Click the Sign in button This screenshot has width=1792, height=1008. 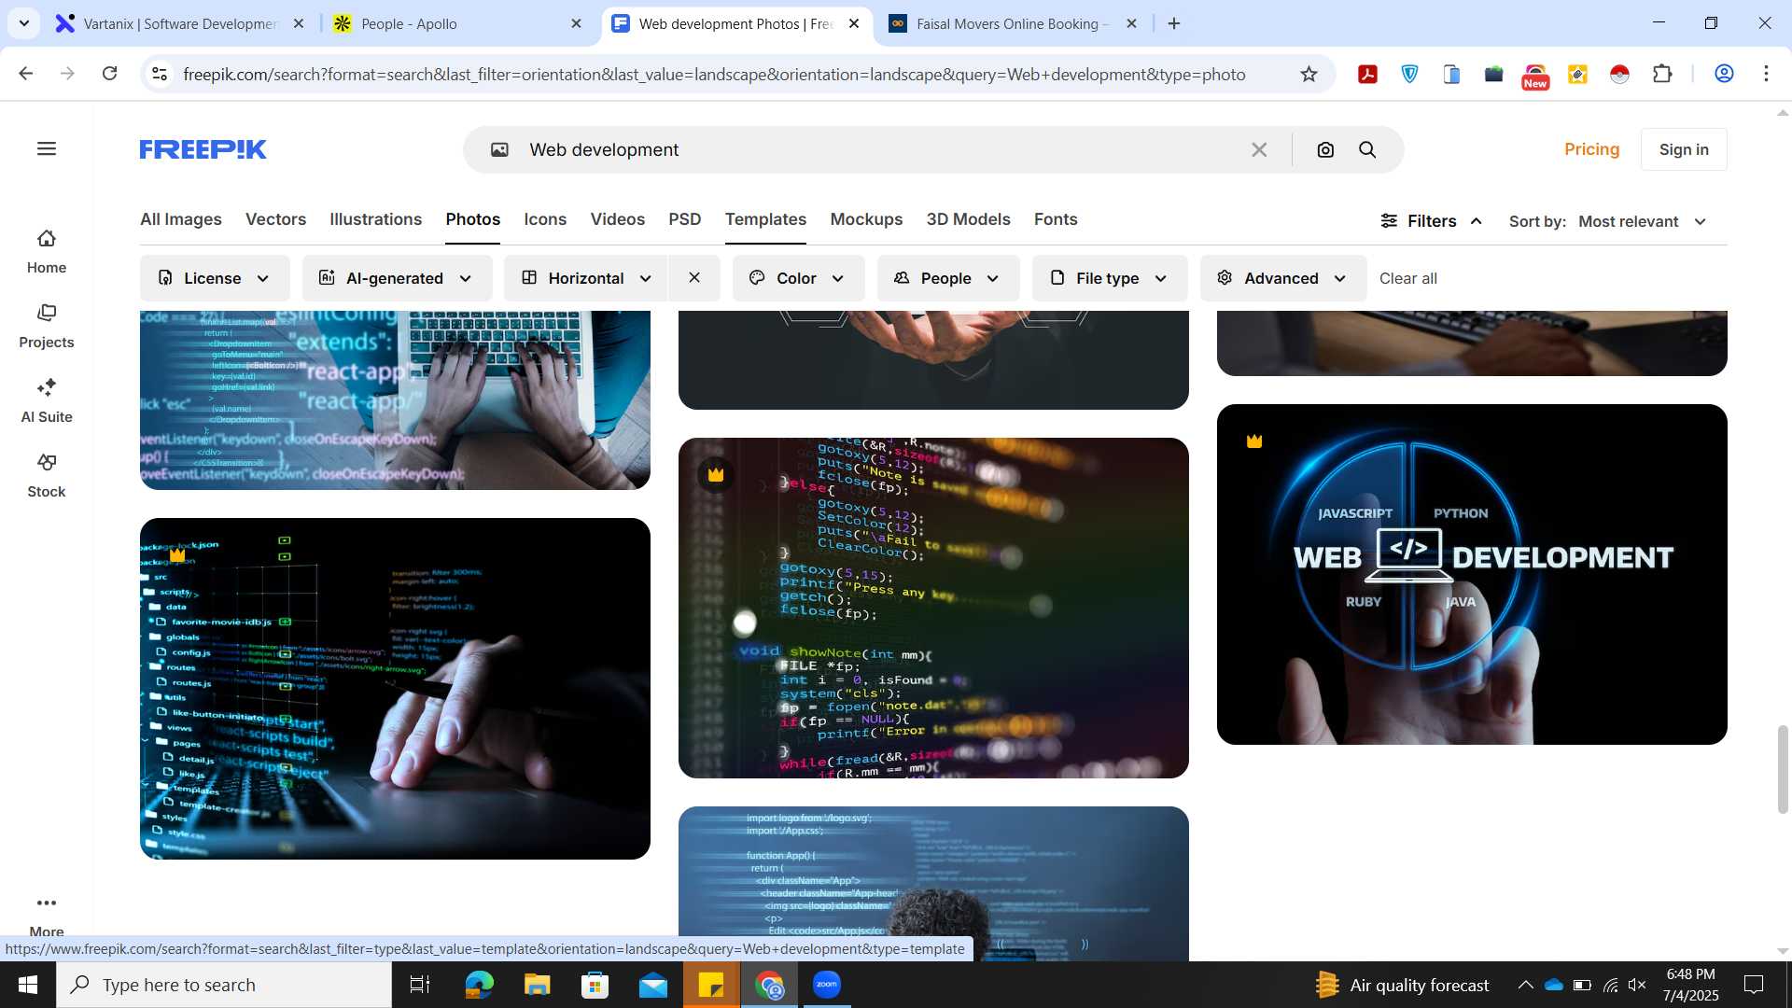[x=1684, y=149]
